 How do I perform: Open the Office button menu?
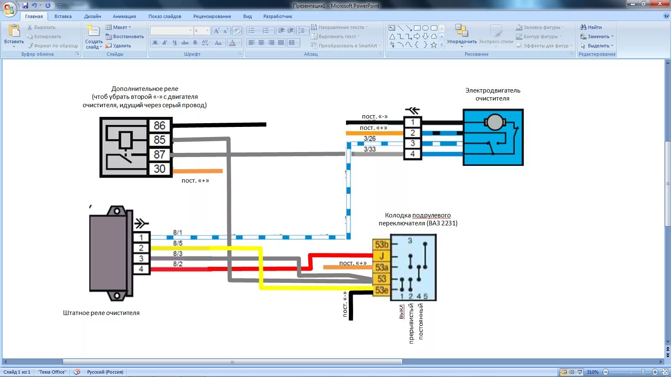[9, 8]
